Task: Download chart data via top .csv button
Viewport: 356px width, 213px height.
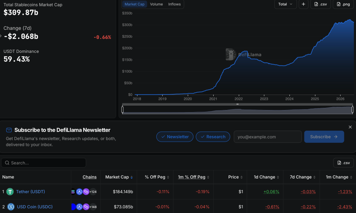Action: point(321,4)
